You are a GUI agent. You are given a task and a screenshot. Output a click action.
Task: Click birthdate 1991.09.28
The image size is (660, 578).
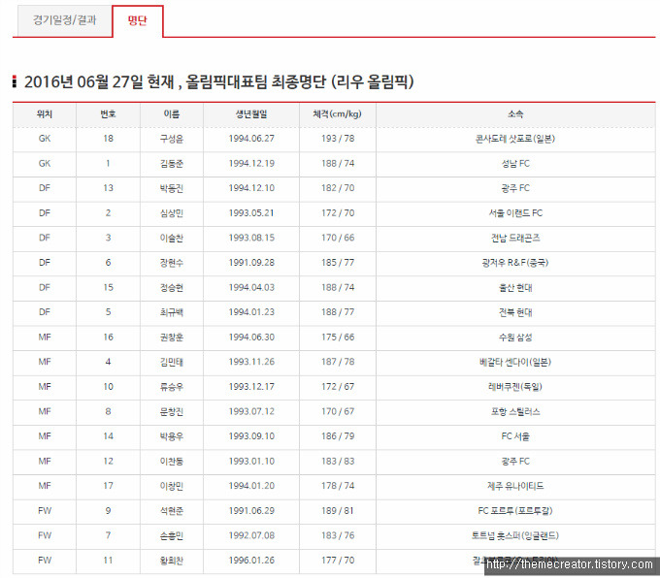pyautogui.click(x=251, y=263)
